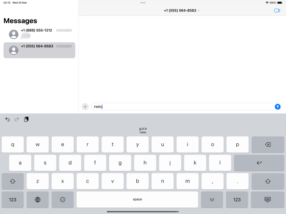Tap the u key
The height and width of the screenshot is (214, 286).
pos(163,145)
